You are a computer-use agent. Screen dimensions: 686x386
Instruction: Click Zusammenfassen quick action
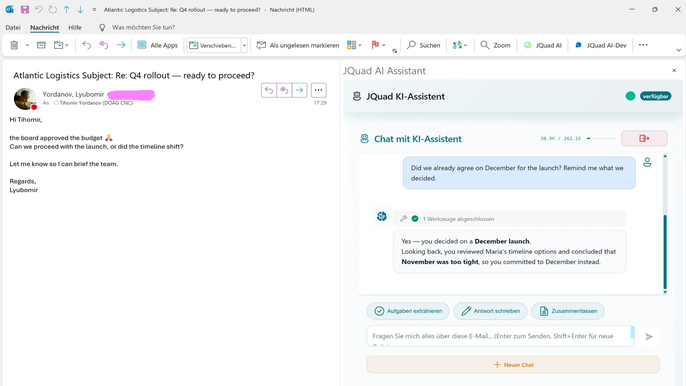point(567,311)
